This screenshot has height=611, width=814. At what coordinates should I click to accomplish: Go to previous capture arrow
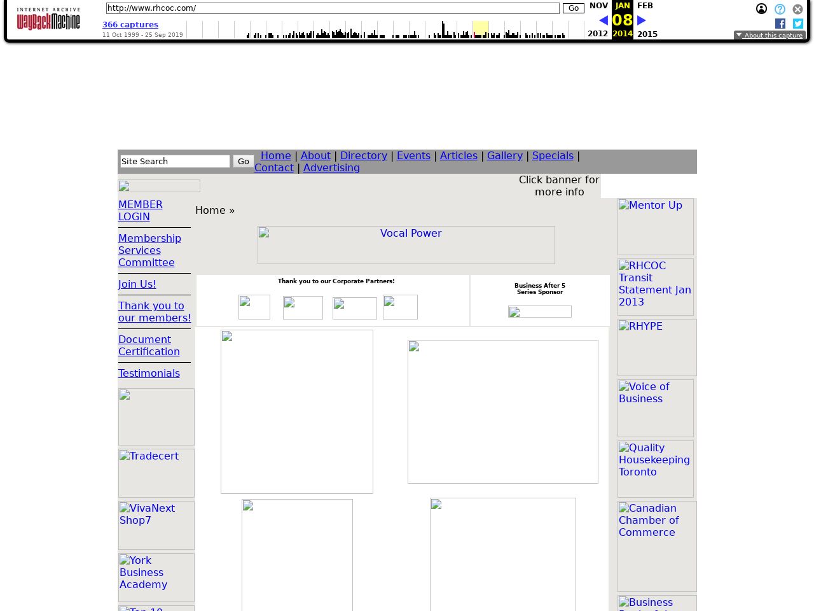603,20
